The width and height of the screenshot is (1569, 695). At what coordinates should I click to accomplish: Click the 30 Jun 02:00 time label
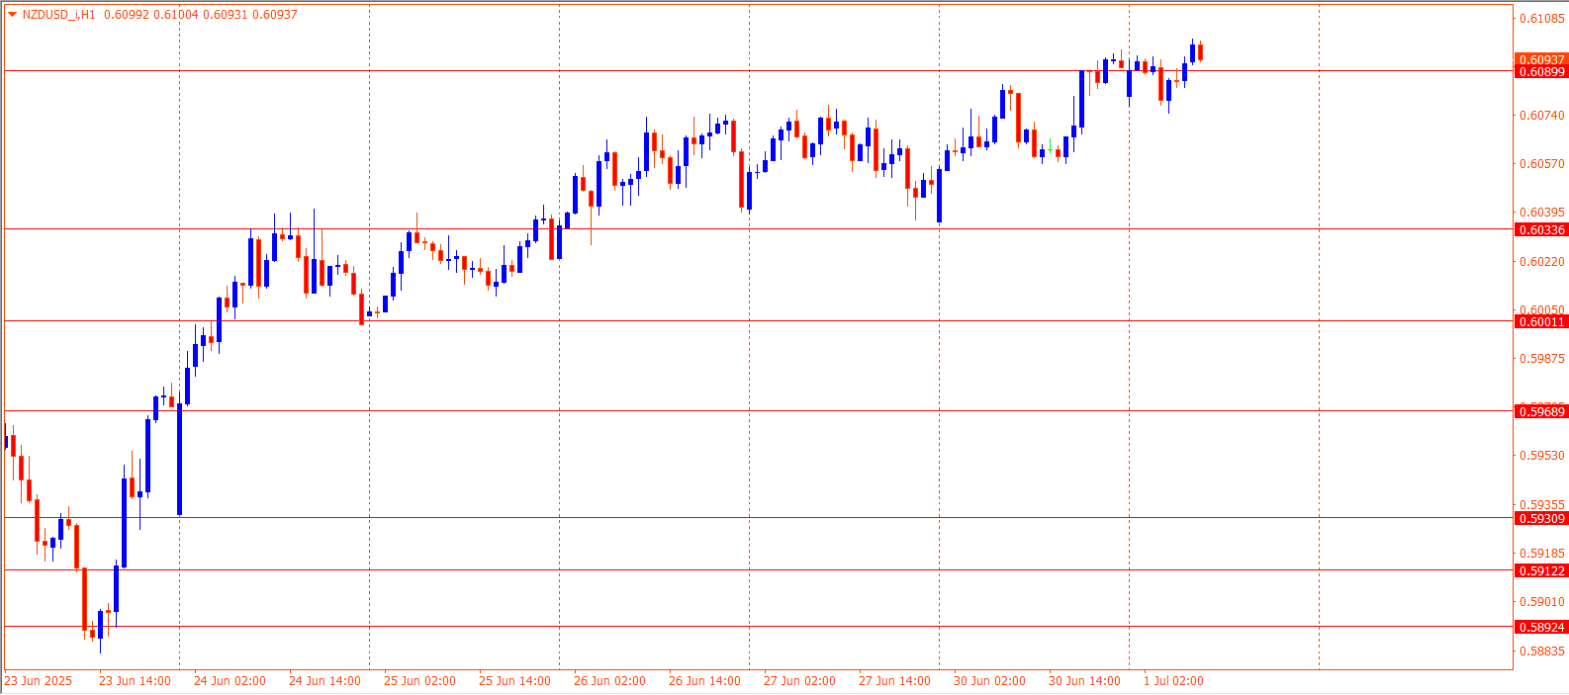989,681
